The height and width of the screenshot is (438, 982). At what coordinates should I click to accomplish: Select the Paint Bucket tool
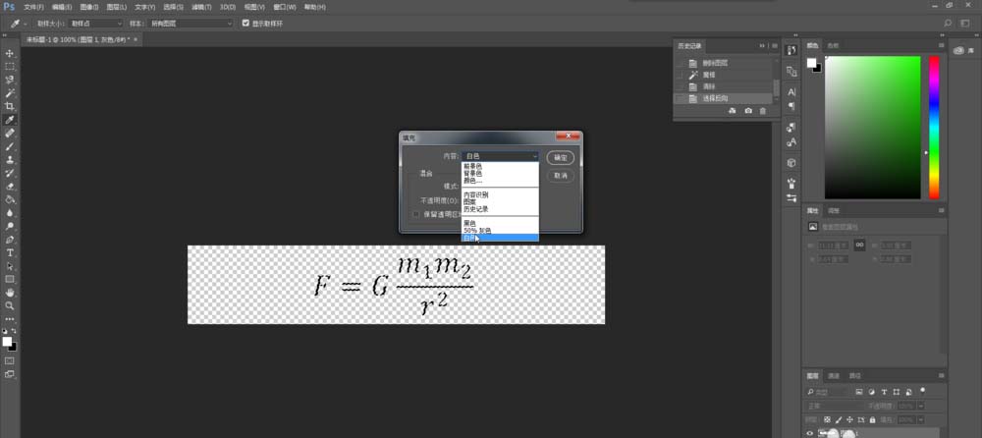coord(10,199)
